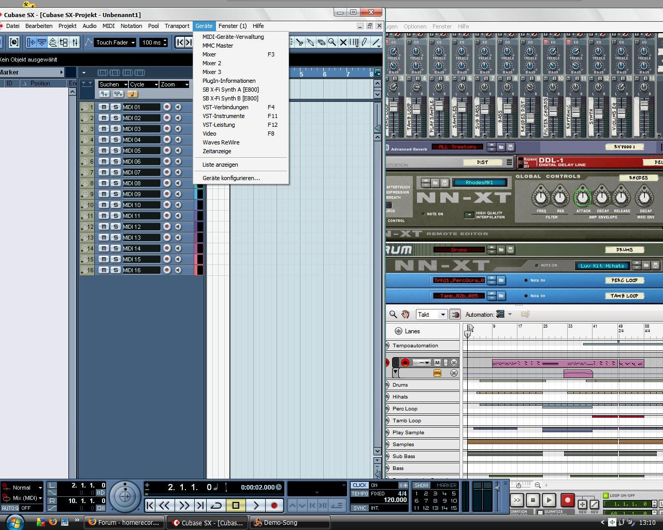This screenshot has height=530, width=663.
Task: Go to project start in transport
Action: (150, 505)
